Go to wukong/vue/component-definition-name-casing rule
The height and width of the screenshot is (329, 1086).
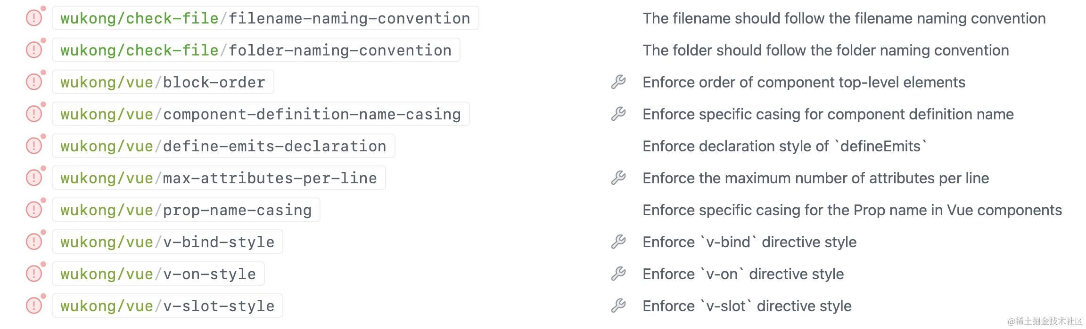point(260,114)
